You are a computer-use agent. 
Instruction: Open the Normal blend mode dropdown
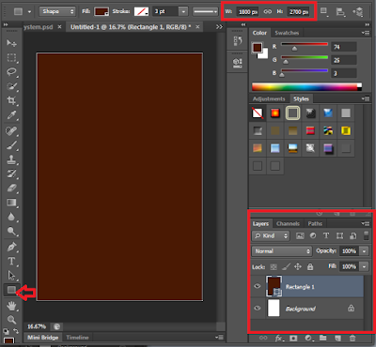click(x=282, y=251)
